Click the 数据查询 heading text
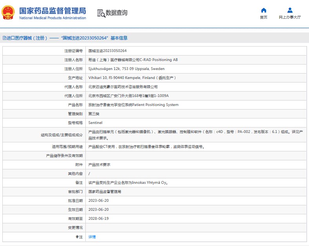Viewport: 309px width, 246px height. click(116, 13)
